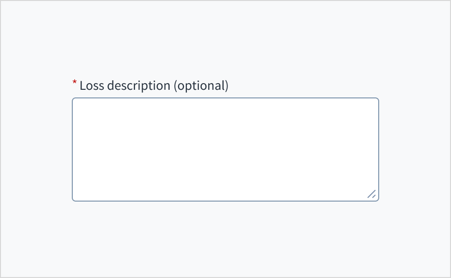
Task: Click the "Loss description (optional)" label
Action: tap(154, 86)
